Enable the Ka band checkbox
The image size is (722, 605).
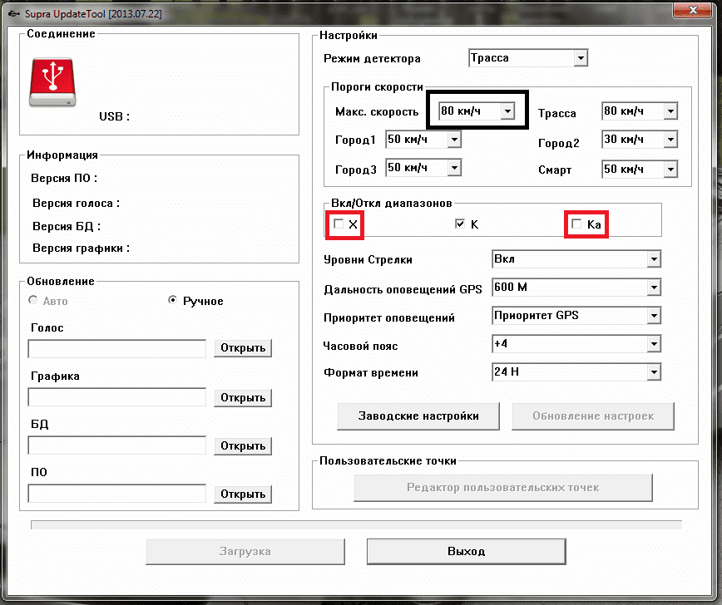click(576, 224)
